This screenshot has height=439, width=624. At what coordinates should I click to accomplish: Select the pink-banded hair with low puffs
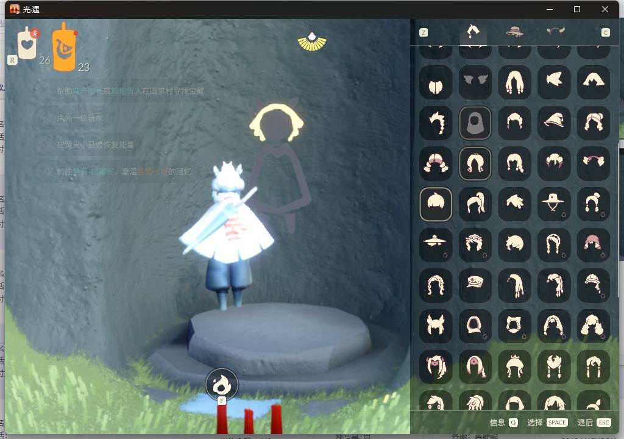(436, 164)
